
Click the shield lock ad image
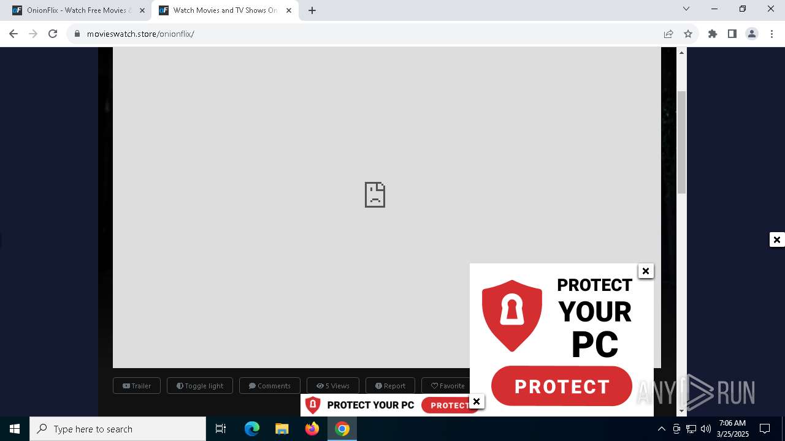512,315
